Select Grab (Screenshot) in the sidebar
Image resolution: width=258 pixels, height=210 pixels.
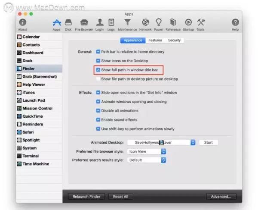click(x=39, y=77)
